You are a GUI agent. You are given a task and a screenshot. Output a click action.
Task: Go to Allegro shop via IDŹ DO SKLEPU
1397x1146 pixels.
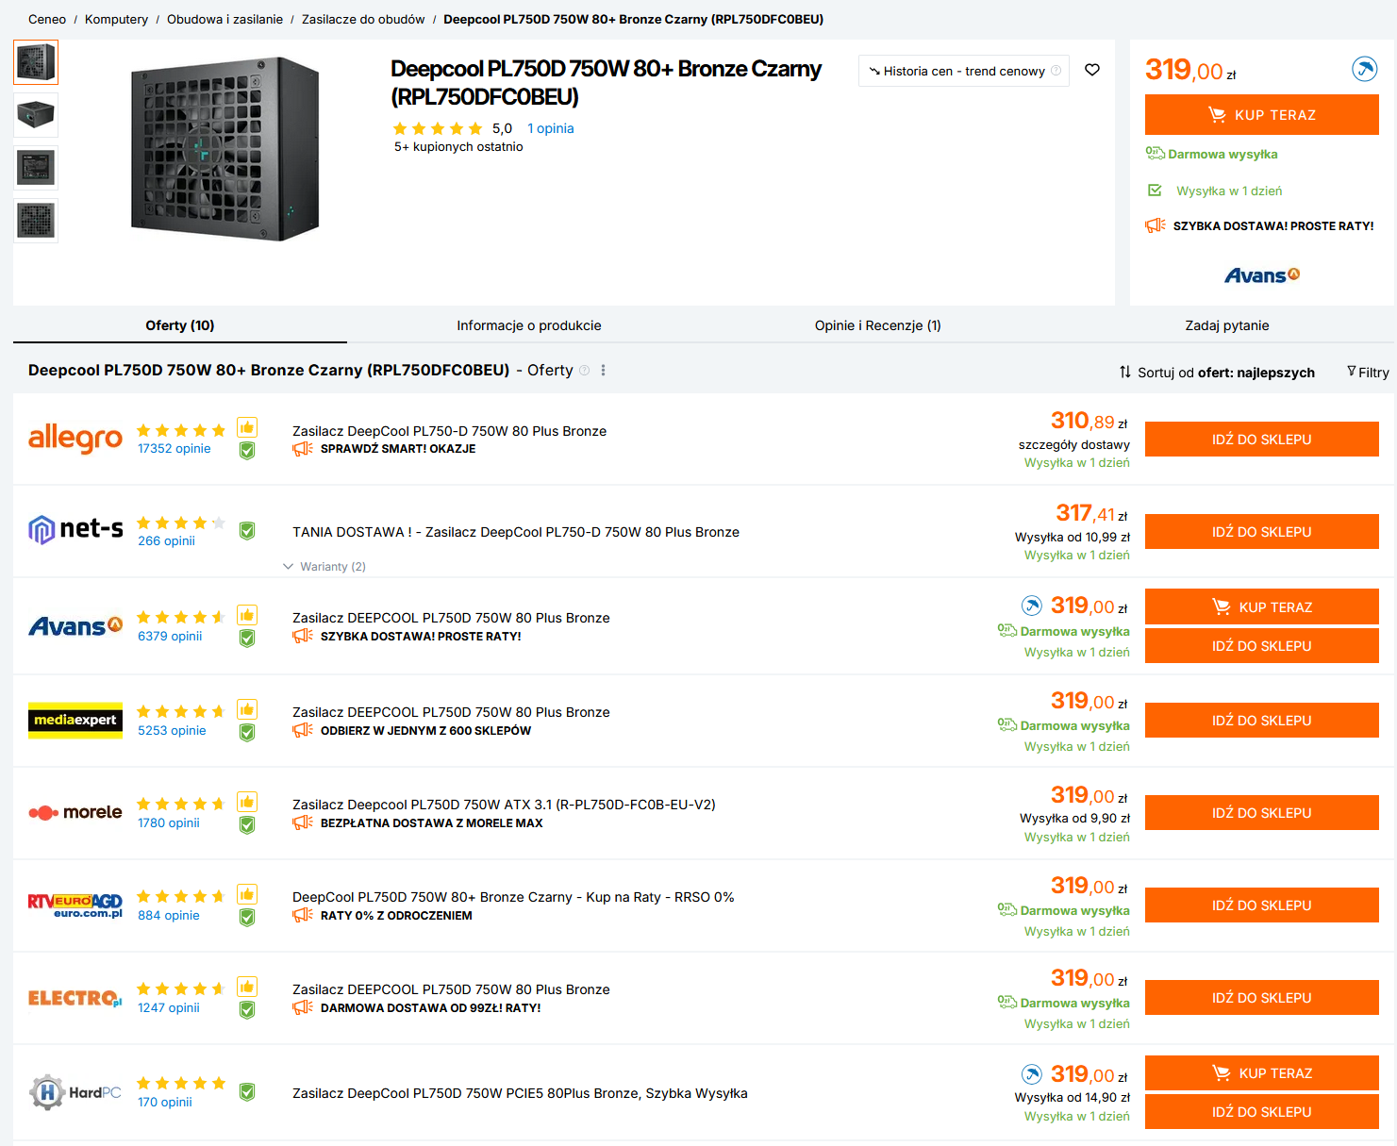1261,440
